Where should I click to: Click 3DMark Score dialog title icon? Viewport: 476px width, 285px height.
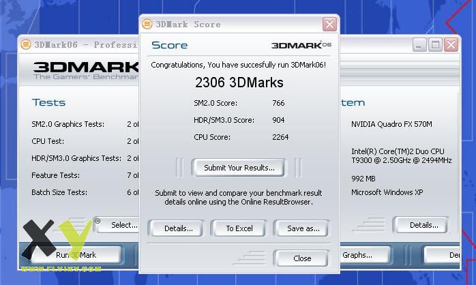pyautogui.click(x=147, y=24)
